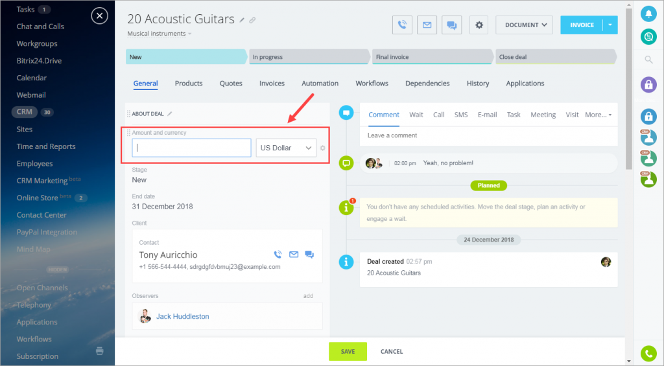Select the Wait activity tab
Viewport: 664px width, 366px height.
point(416,115)
